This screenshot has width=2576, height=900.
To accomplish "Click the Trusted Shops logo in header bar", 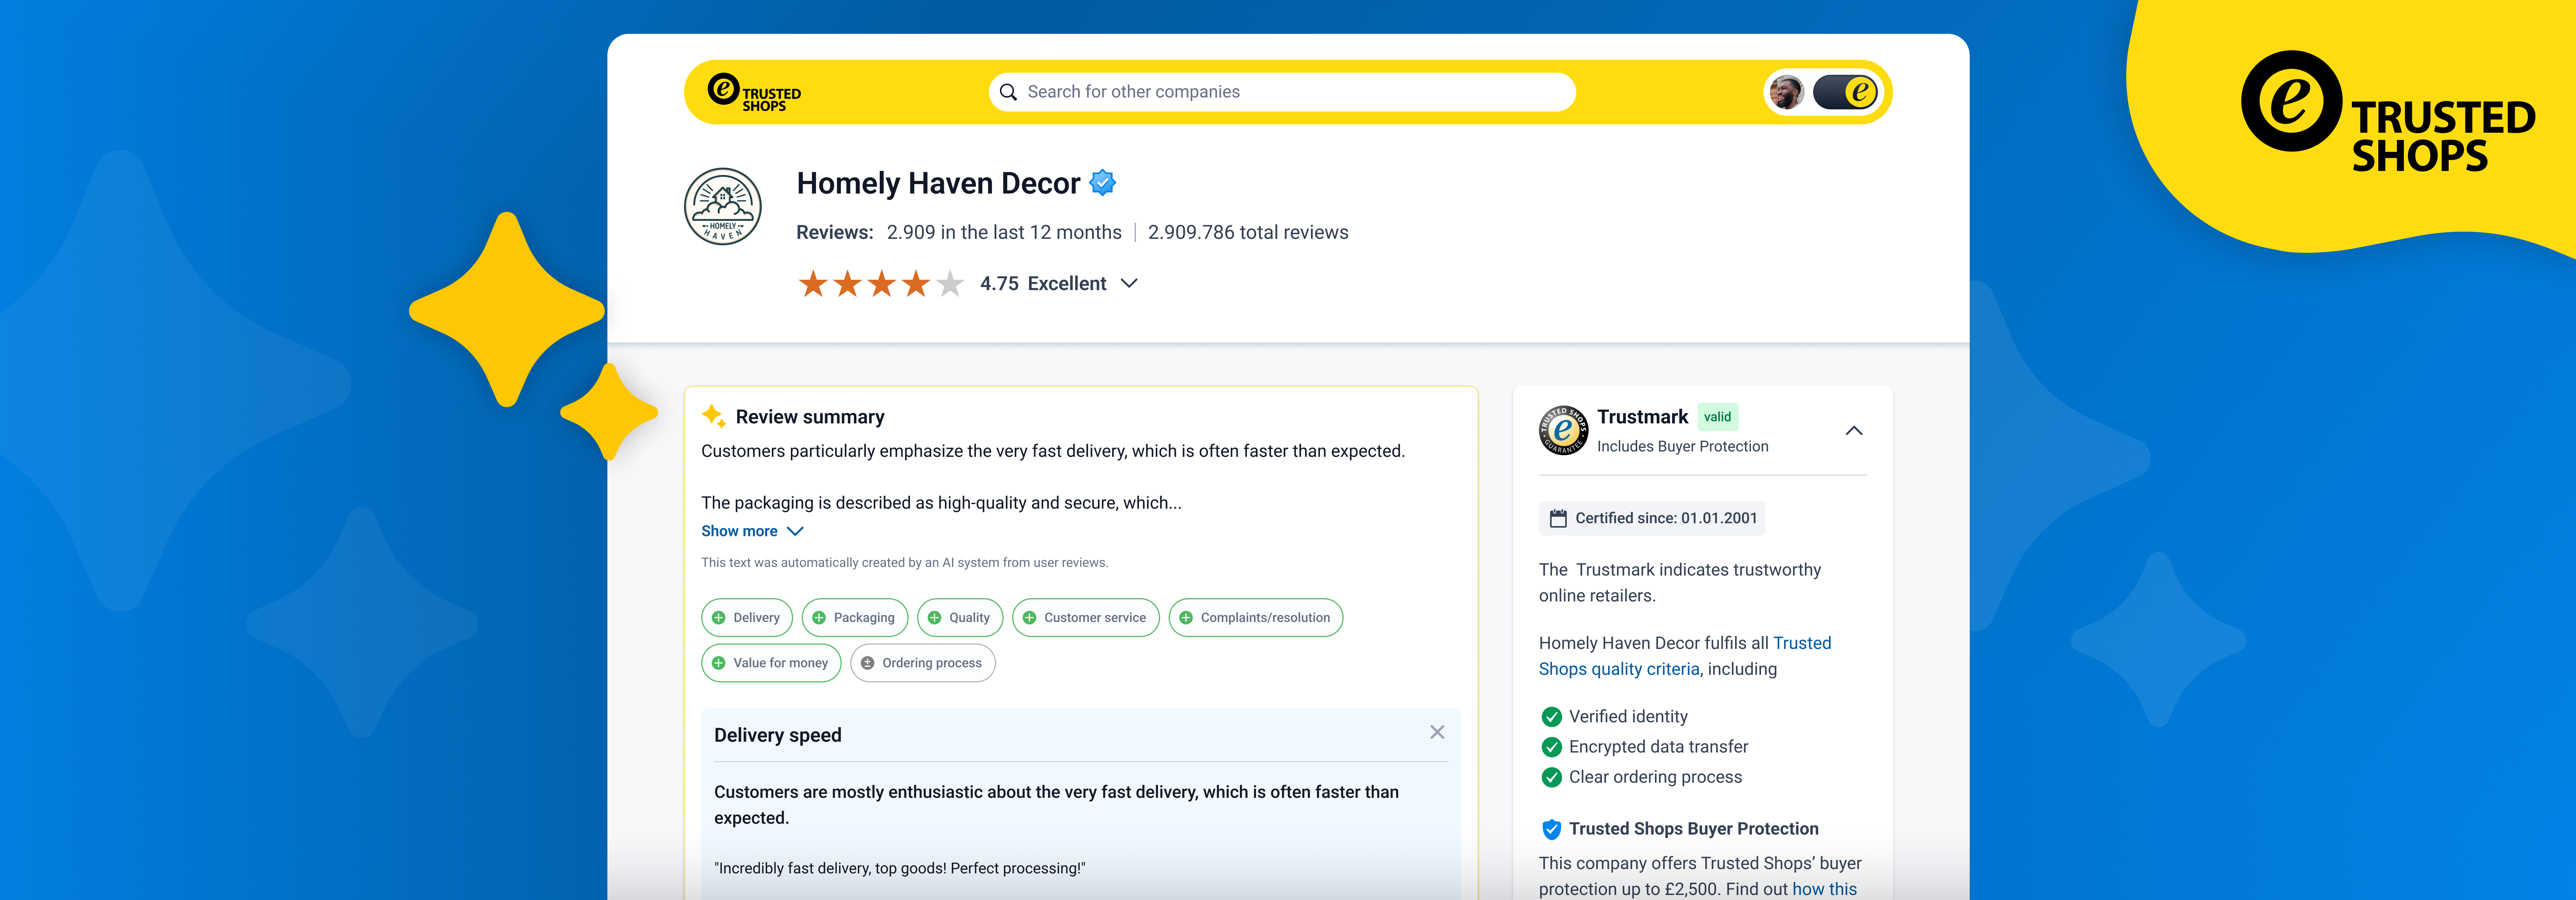I will point(754,92).
